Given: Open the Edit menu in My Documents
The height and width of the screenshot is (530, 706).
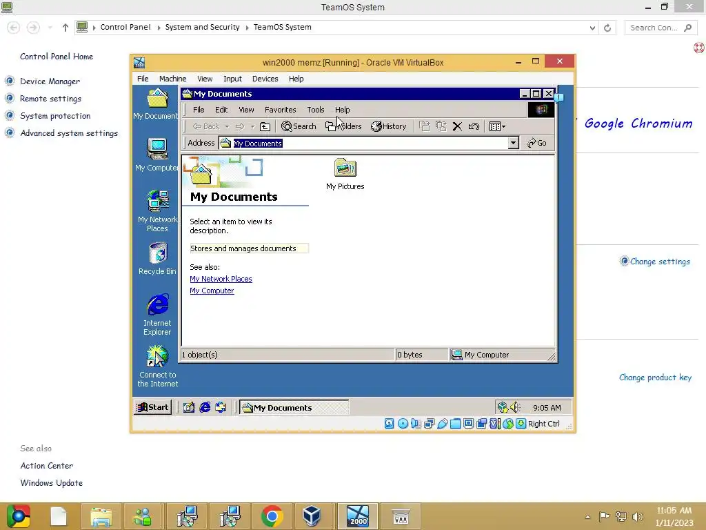Looking at the screenshot, I should point(221,110).
